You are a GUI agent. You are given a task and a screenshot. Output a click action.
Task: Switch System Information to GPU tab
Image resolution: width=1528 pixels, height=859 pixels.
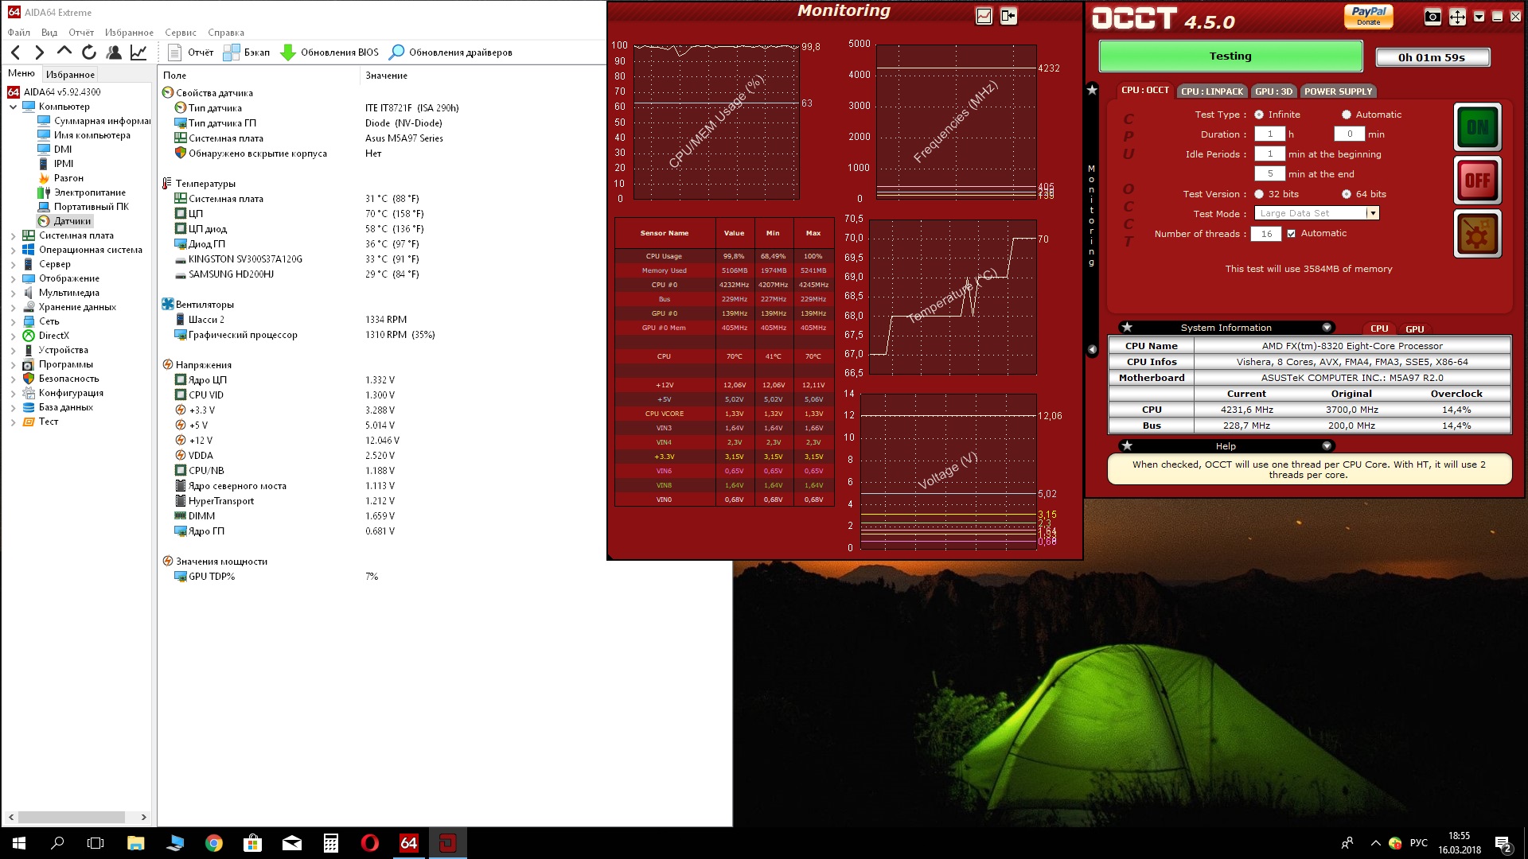point(1414,329)
